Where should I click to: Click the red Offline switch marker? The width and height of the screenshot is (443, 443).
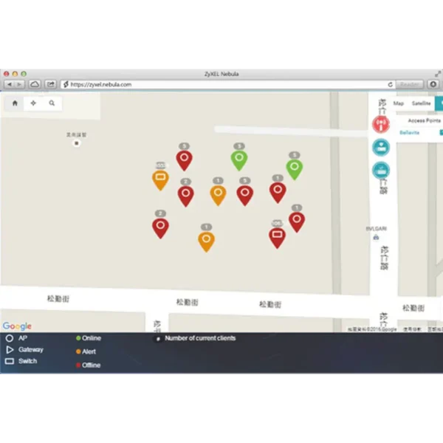pyautogui.click(x=277, y=237)
